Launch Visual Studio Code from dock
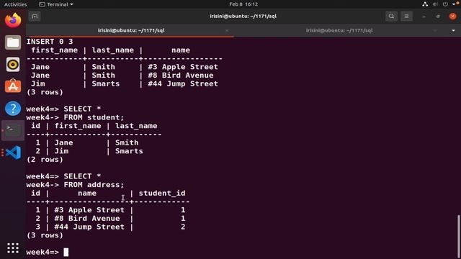461x259 pixels. click(x=13, y=153)
